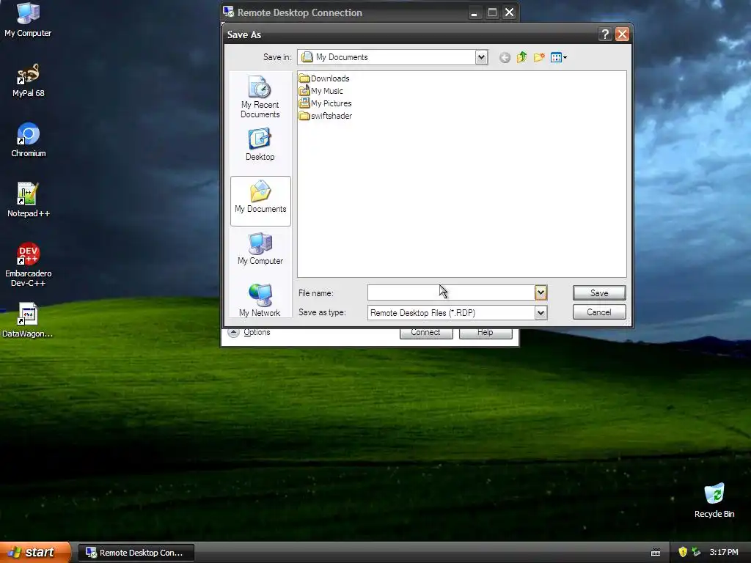Viewport: 751px width, 563px height.
Task: Open the Start menu
Action: pyautogui.click(x=35, y=553)
